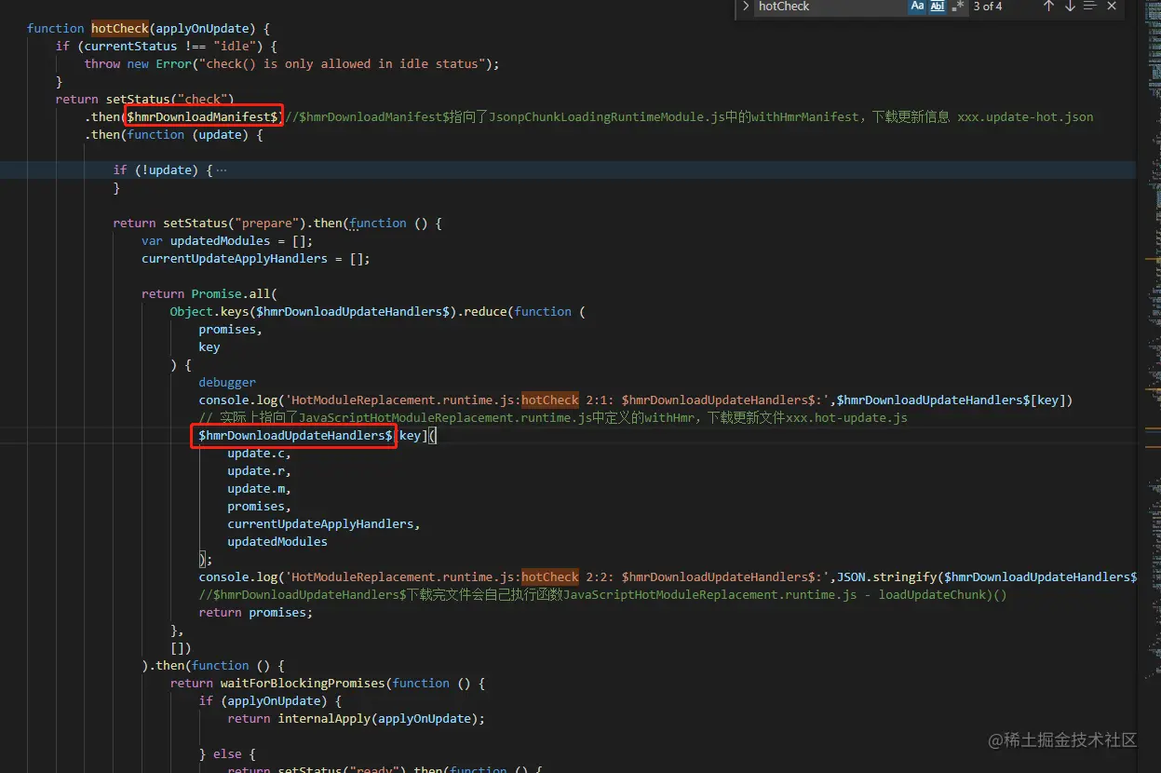The image size is (1161, 773).
Task: Go to next match arrow
Action: (1070, 7)
